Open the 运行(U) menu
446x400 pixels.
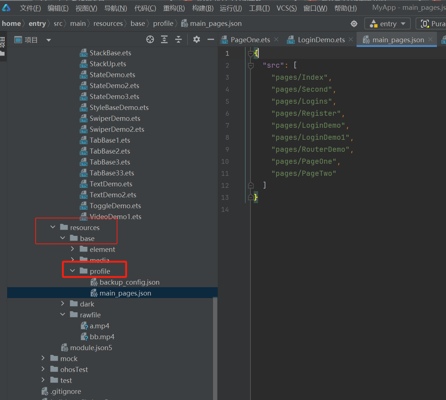(x=231, y=8)
